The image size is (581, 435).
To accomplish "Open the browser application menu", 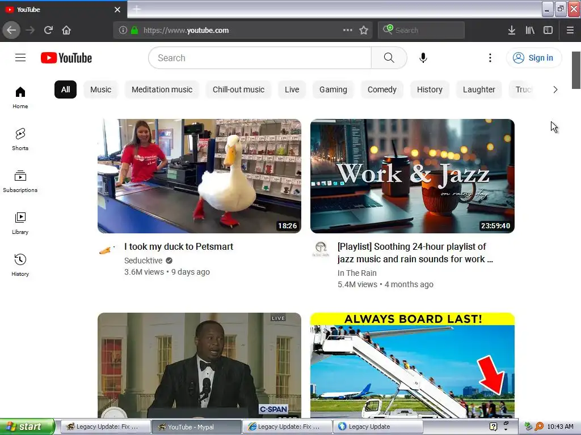I will [570, 30].
